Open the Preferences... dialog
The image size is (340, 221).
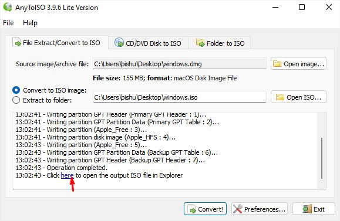pos(260,209)
